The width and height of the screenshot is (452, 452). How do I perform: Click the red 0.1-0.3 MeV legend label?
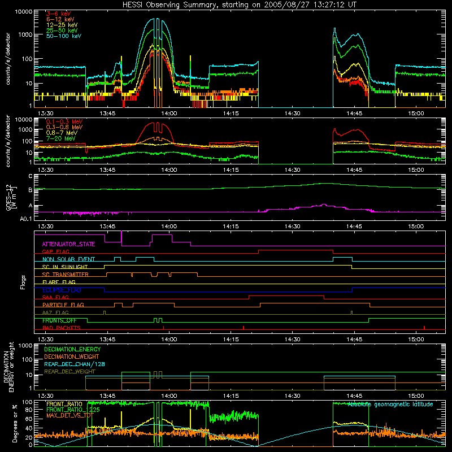coord(64,121)
